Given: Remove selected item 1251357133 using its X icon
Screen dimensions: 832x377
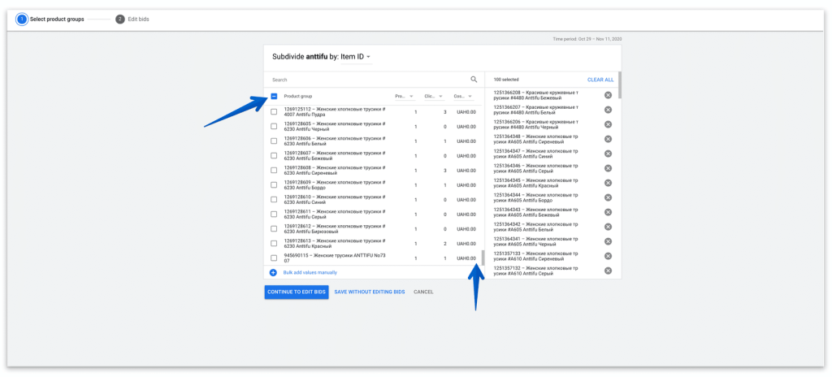Looking at the screenshot, I should [x=608, y=256].
